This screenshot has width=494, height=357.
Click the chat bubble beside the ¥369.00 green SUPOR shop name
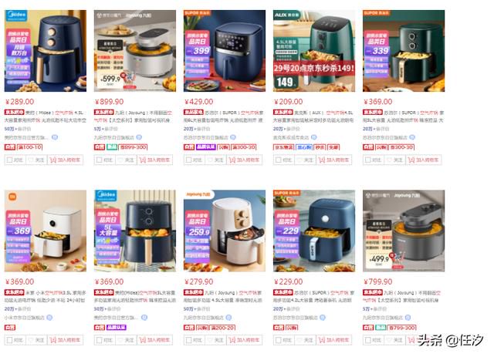(412, 137)
